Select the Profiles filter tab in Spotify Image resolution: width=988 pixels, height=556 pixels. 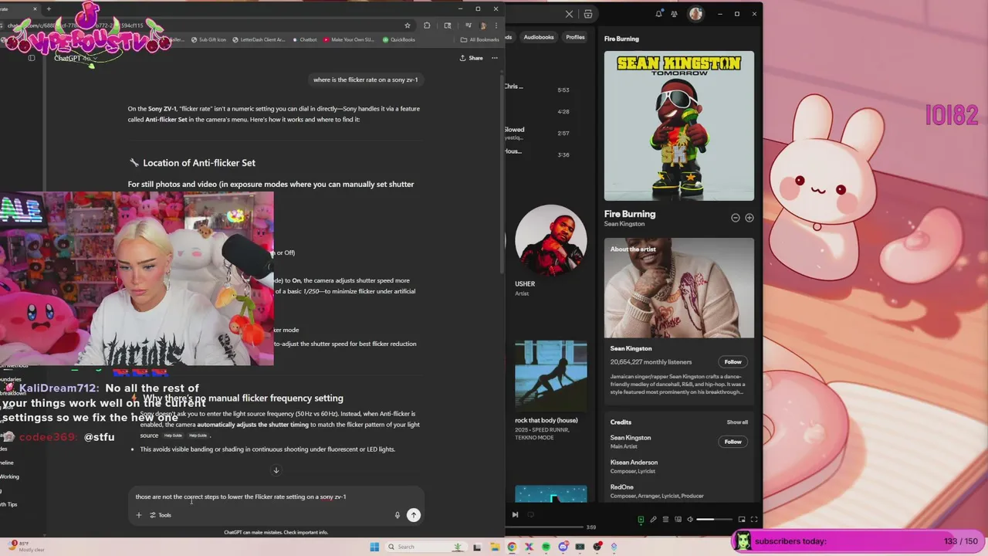point(575,37)
